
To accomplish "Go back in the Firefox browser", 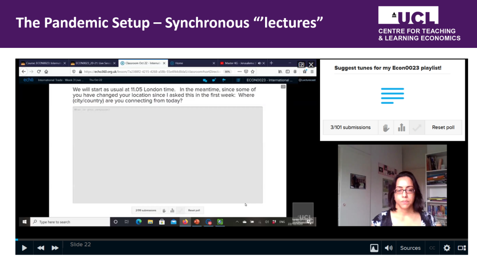I will [x=24, y=71].
